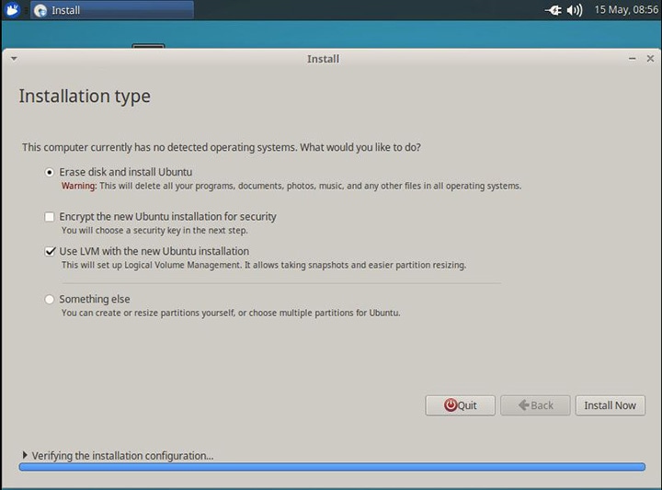Click the Back button
The height and width of the screenshot is (490, 662).
(x=535, y=405)
